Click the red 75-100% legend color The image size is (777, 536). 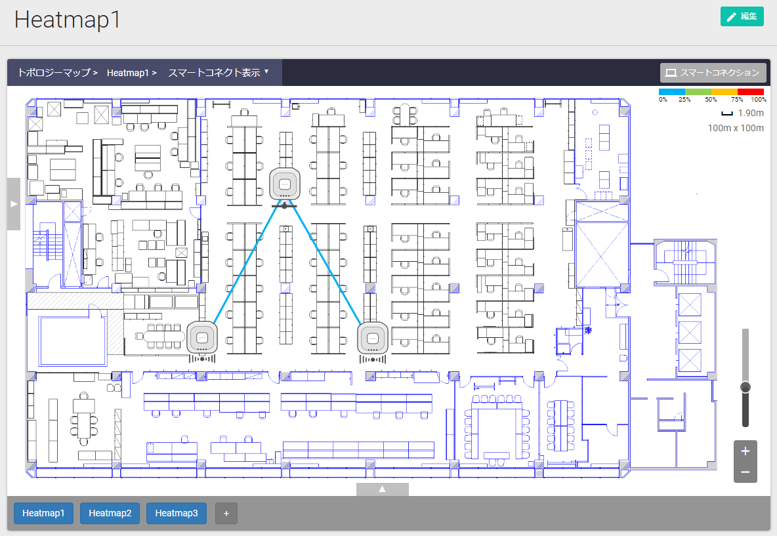coord(750,92)
